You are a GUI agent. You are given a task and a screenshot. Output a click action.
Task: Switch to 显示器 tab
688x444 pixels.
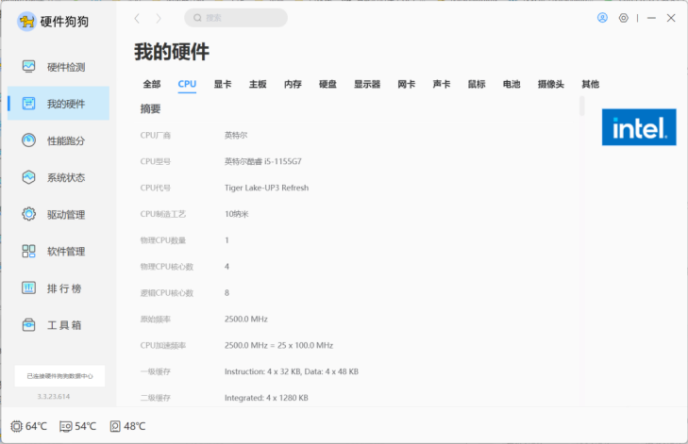point(367,84)
